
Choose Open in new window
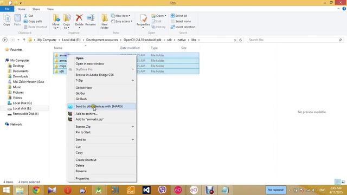[89, 64]
